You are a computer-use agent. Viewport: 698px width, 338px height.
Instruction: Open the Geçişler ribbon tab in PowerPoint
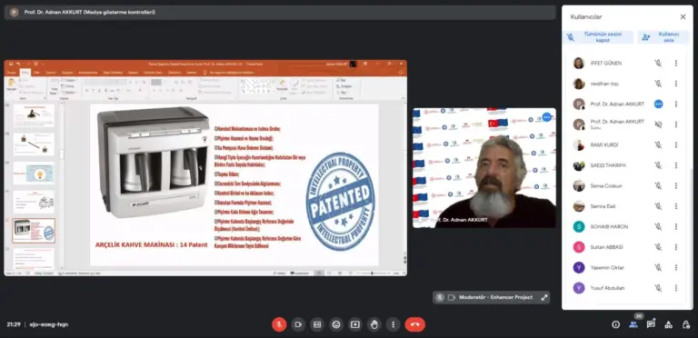point(67,72)
